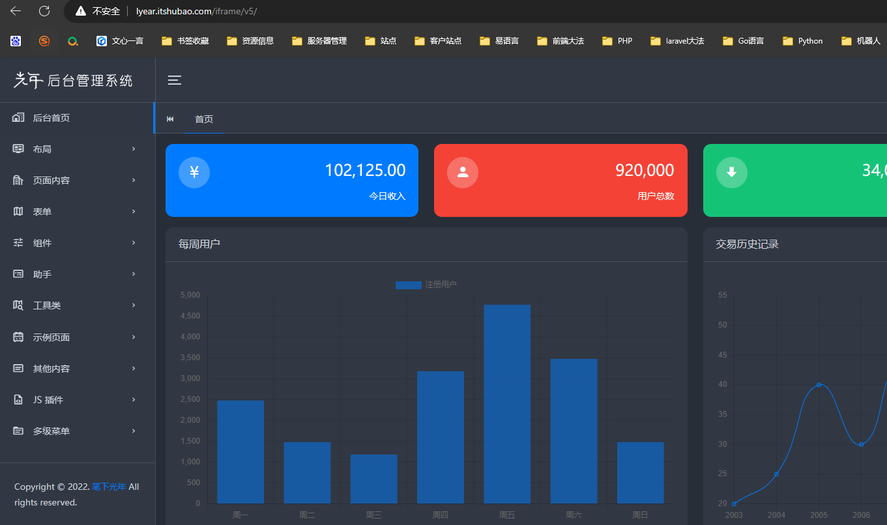The image size is (887, 525).
Task: Select the 首页 tab
Action: pyautogui.click(x=204, y=119)
